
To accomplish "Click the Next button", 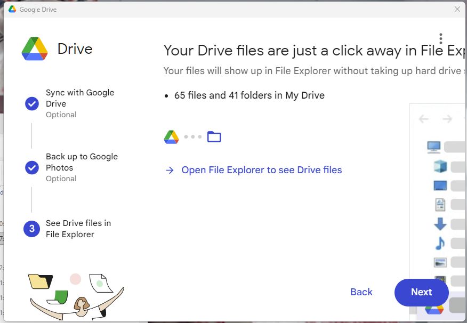I will 422,292.
